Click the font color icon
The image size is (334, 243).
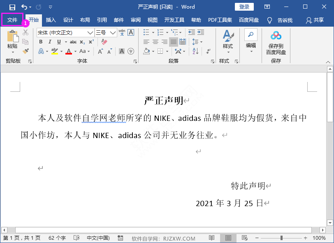(69, 51)
